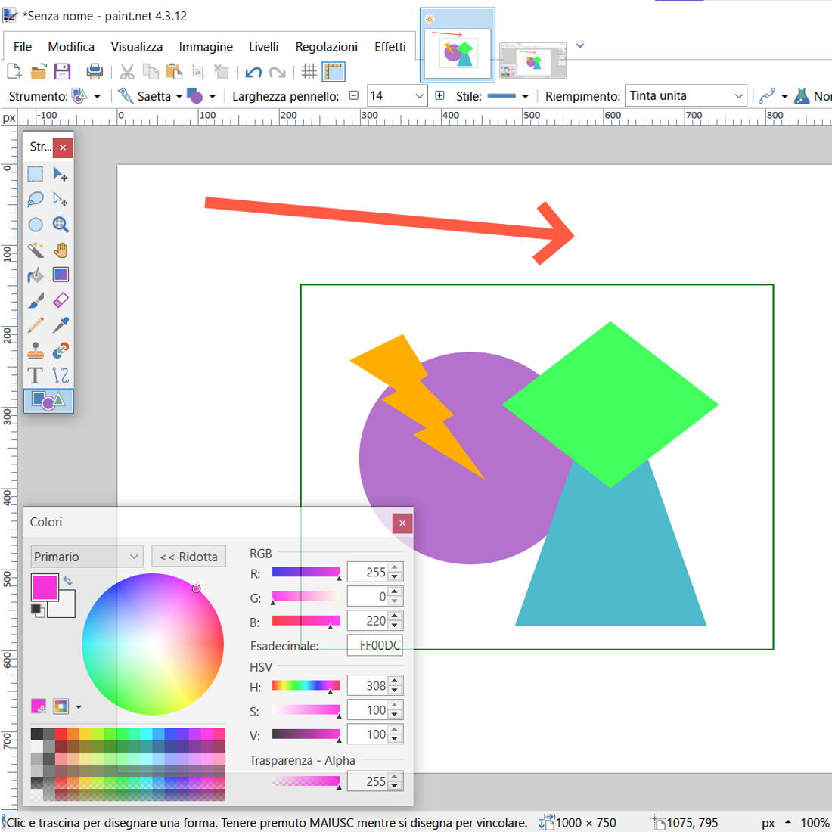Image resolution: width=832 pixels, height=832 pixels.
Task: Click the magenta primary color swatch
Action: coord(44,588)
